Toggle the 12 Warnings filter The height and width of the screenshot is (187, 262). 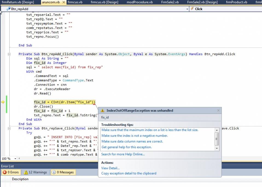point(35,172)
